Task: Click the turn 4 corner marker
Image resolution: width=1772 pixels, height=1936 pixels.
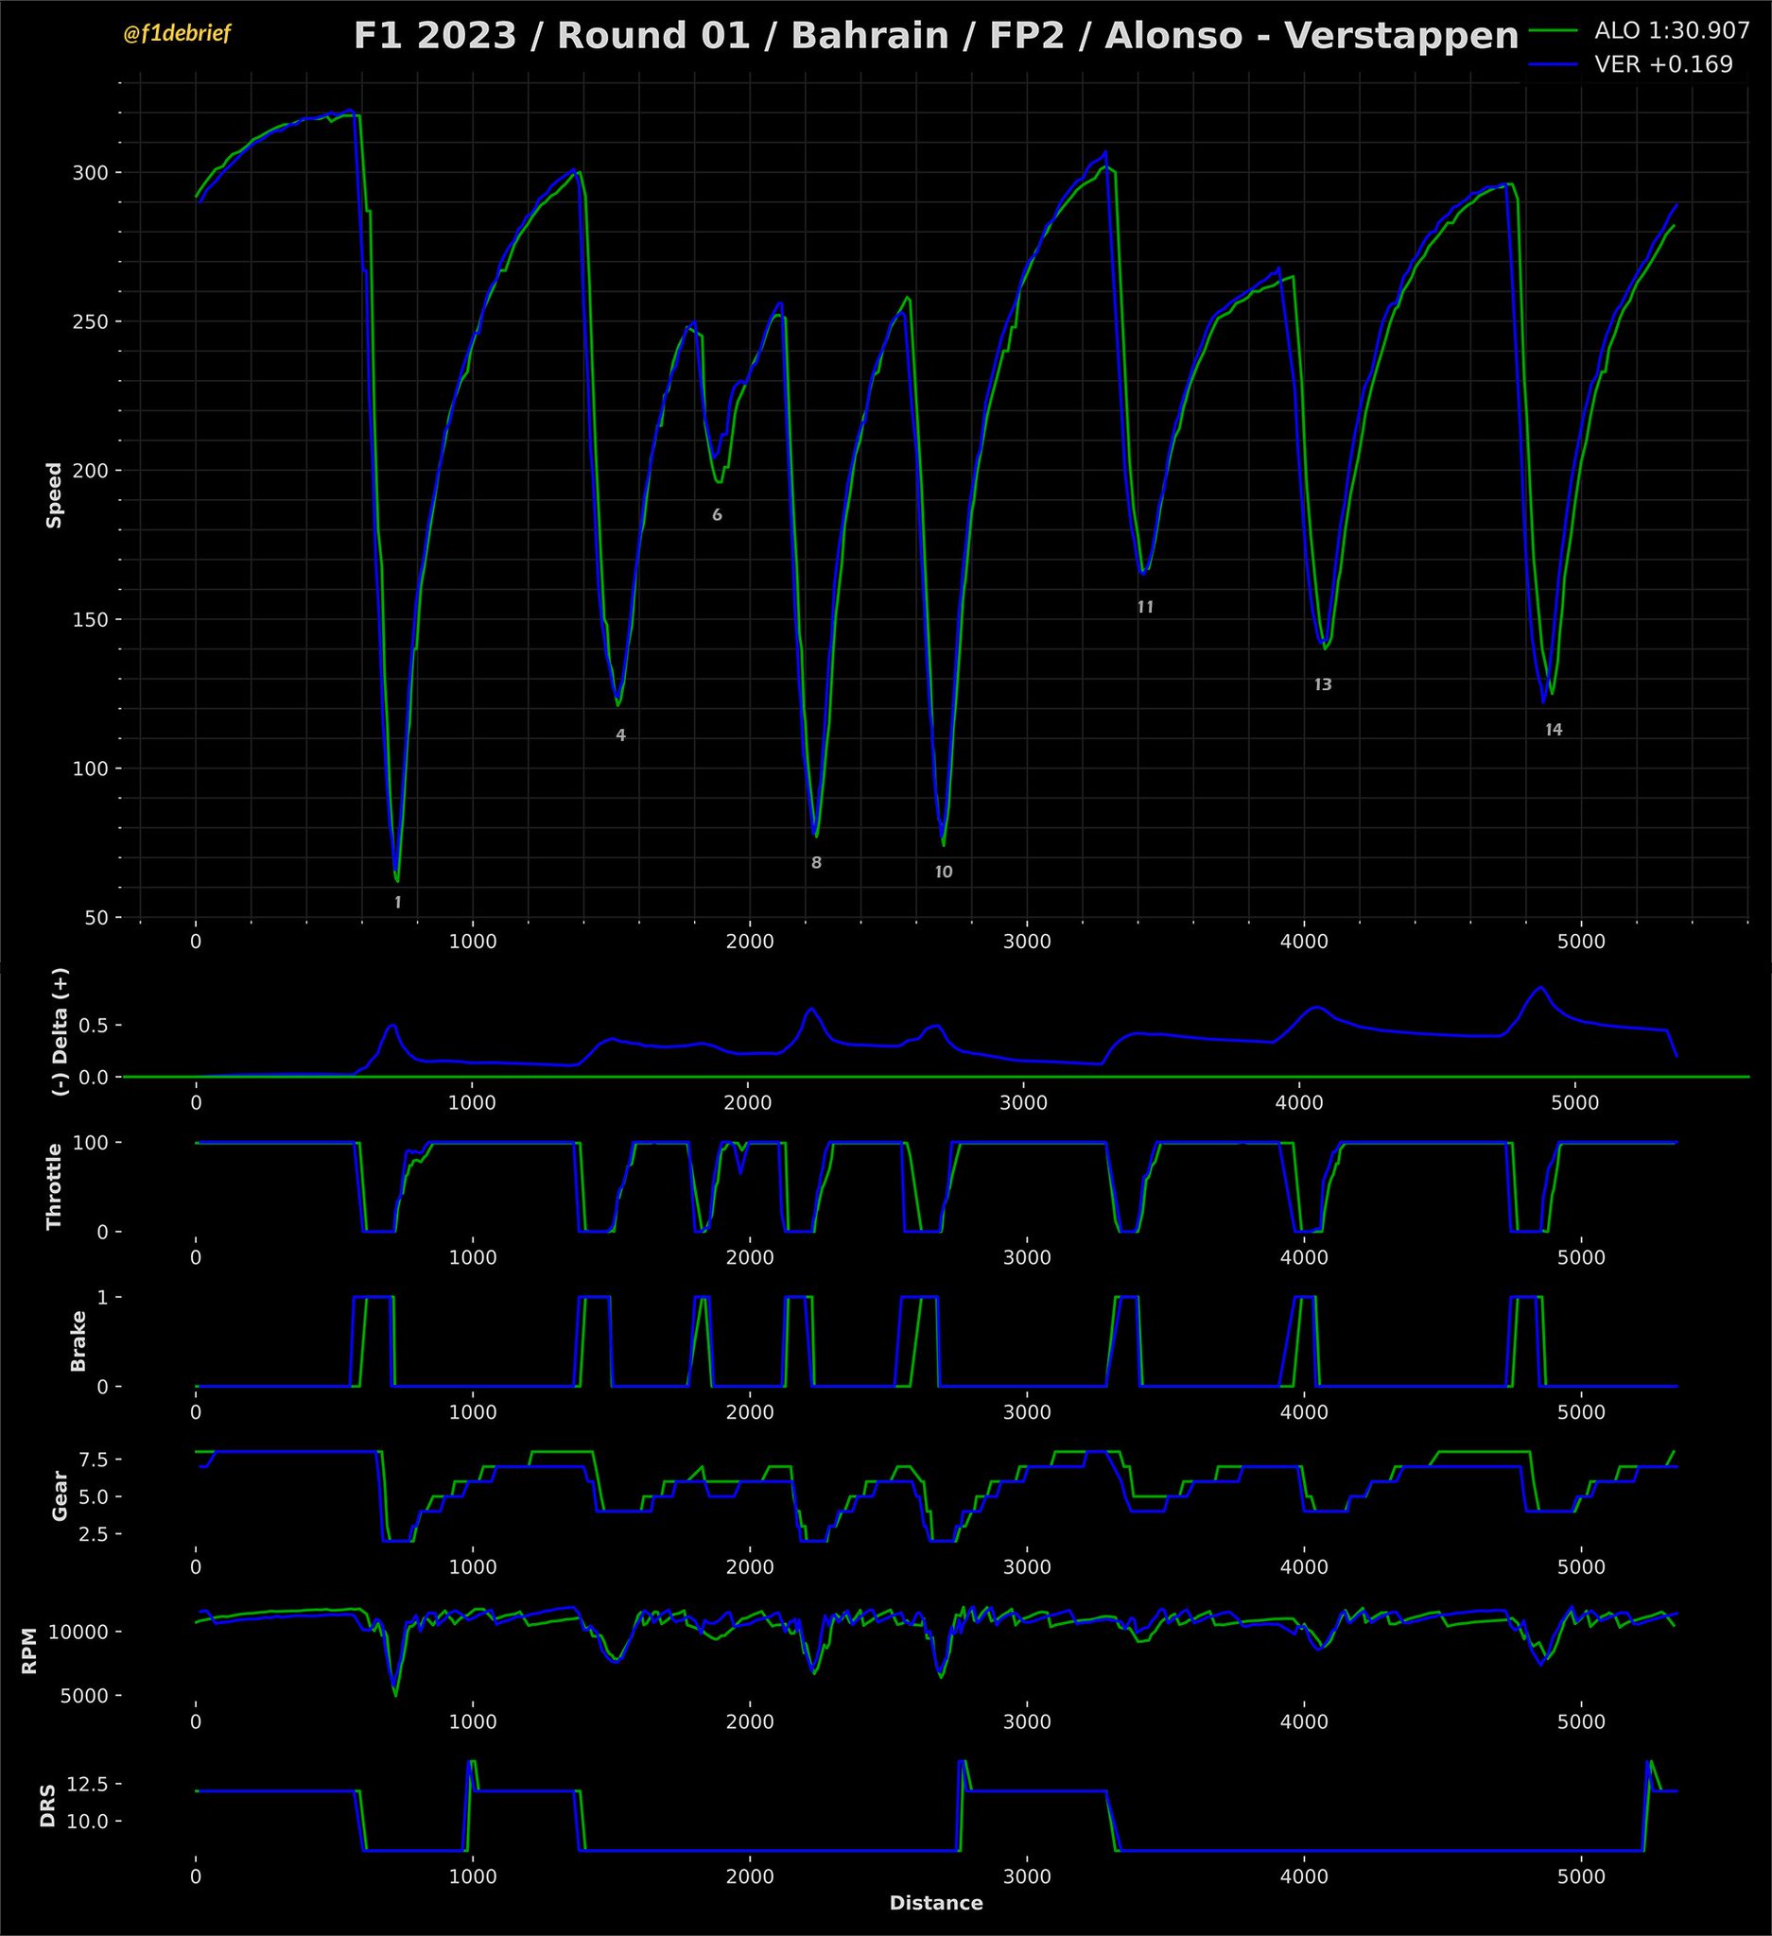Action: click(x=620, y=735)
